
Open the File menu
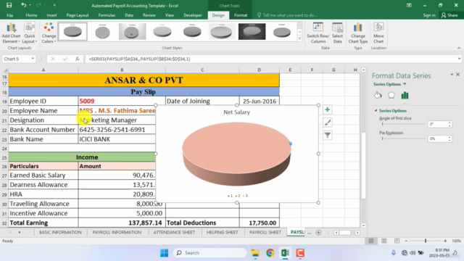tap(9, 15)
